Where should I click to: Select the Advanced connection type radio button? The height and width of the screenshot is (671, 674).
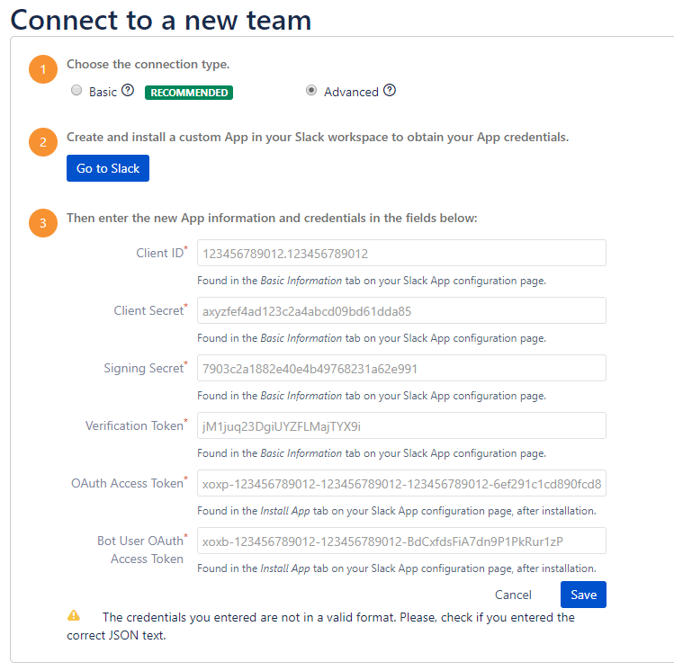pyautogui.click(x=311, y=90)
